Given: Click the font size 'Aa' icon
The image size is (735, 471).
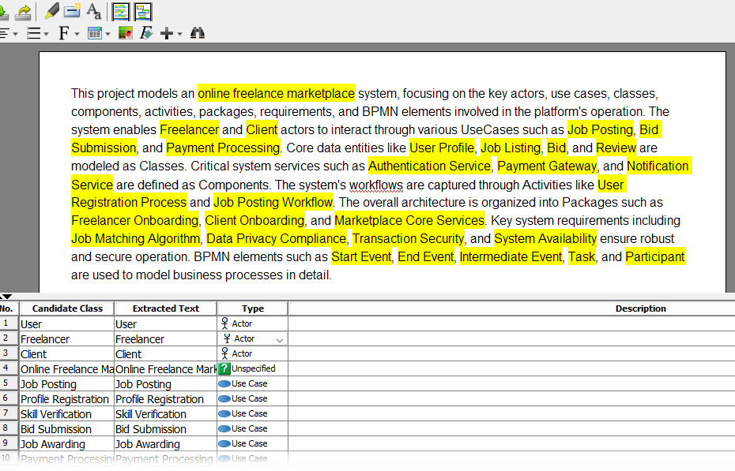Looking at the screenshot, I should pyautogui.click(x=93, y=11).
